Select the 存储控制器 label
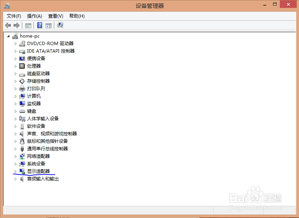Screen dimensions: 299x218 tap(38, 81)
